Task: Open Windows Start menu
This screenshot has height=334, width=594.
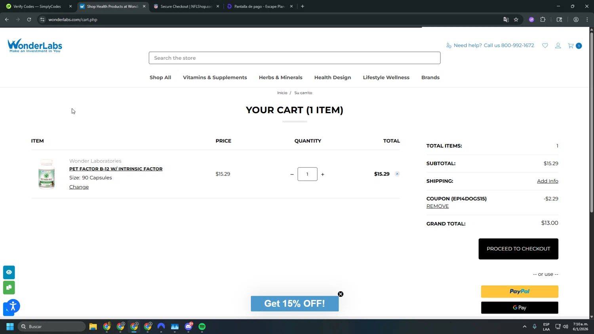Action: (x=10, y=326)
